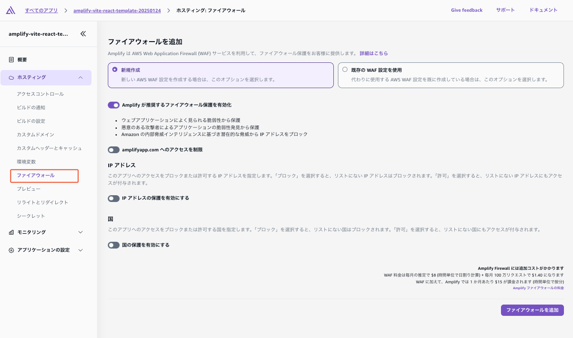Collapse the sidebar with double-chevron icon

pos(83,33)
